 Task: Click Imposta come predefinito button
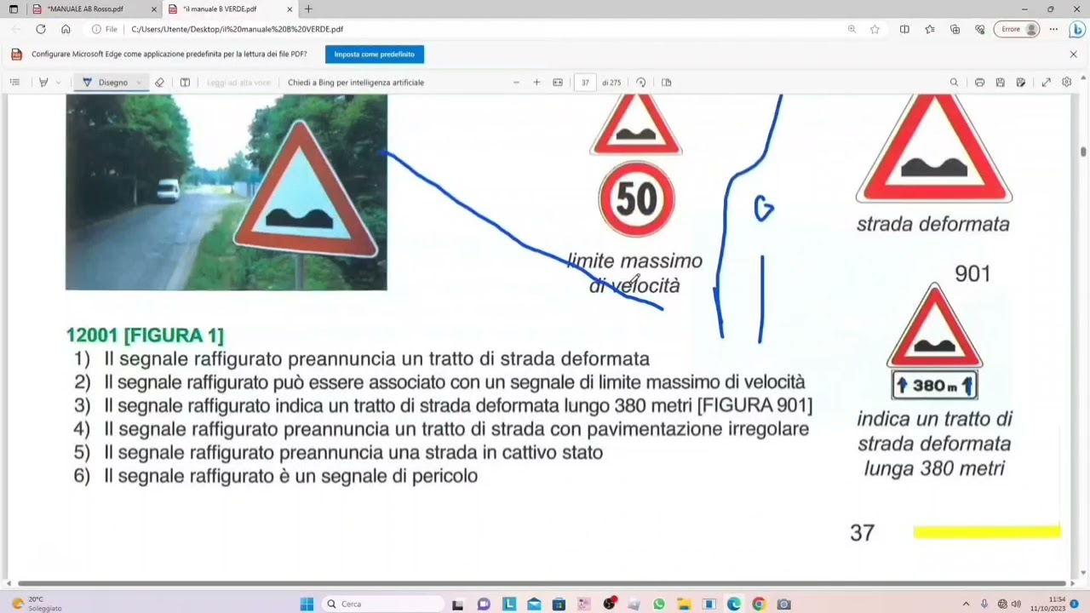(375, 54)
